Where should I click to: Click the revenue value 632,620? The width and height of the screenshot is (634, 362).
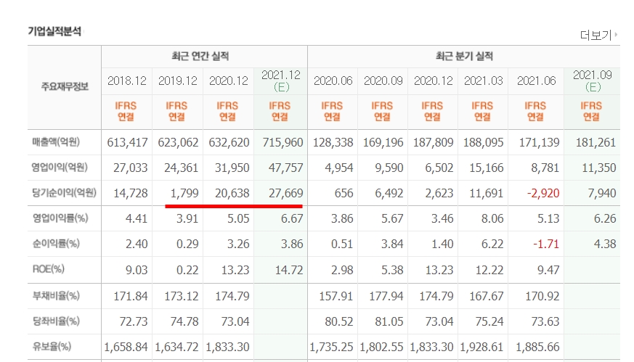click(x=229, y=143)
